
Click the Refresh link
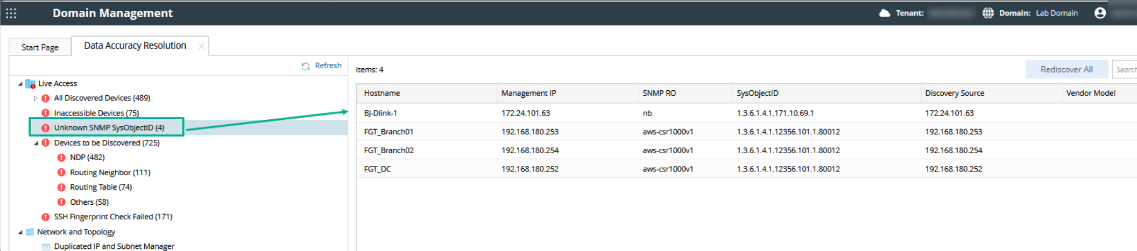click(328, 66)
